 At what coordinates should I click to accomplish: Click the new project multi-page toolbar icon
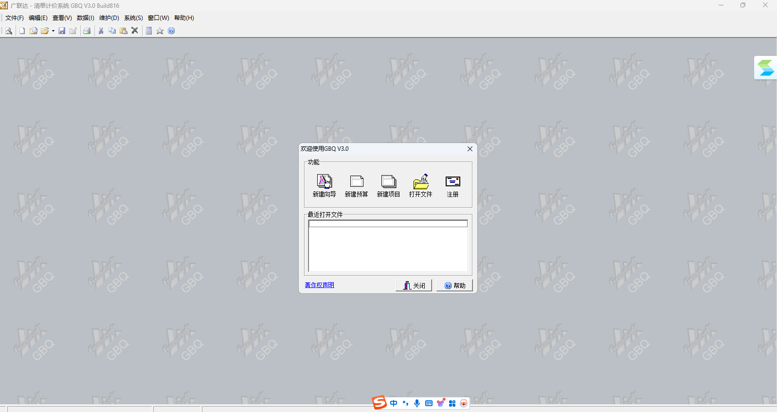pos(34,31)
